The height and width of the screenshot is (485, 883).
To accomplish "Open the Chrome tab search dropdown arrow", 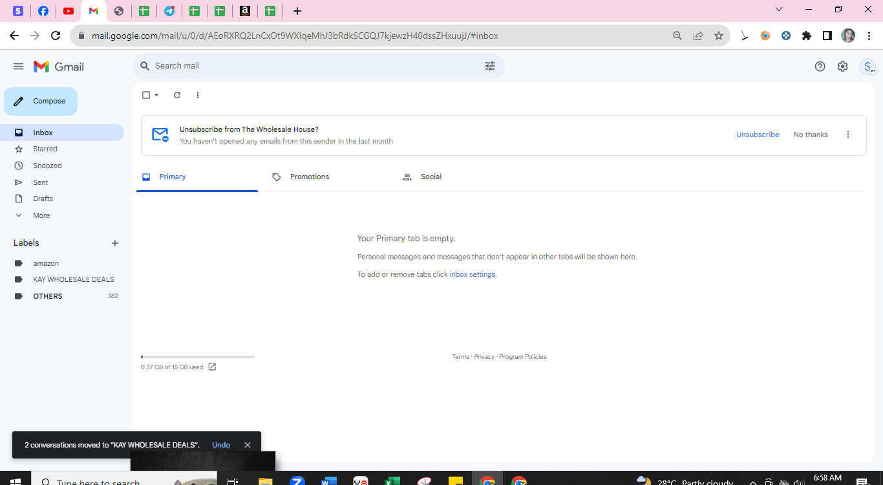I will 779,9.
